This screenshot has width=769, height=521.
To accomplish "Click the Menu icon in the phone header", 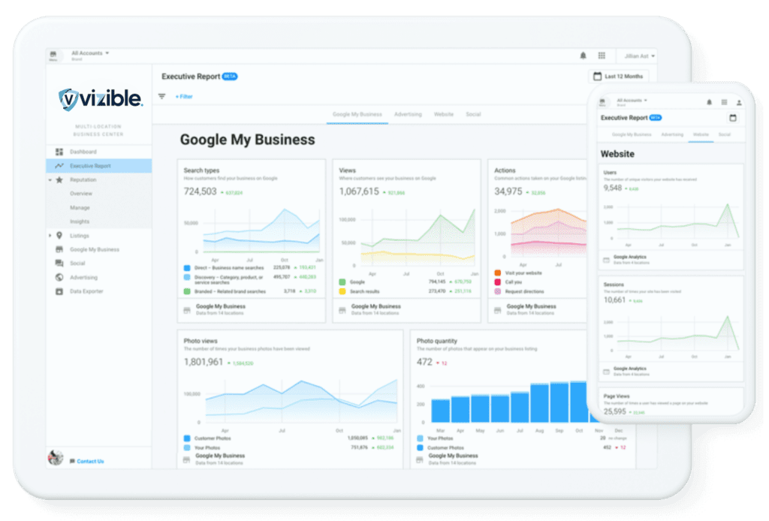I will (x=602, y=102).
